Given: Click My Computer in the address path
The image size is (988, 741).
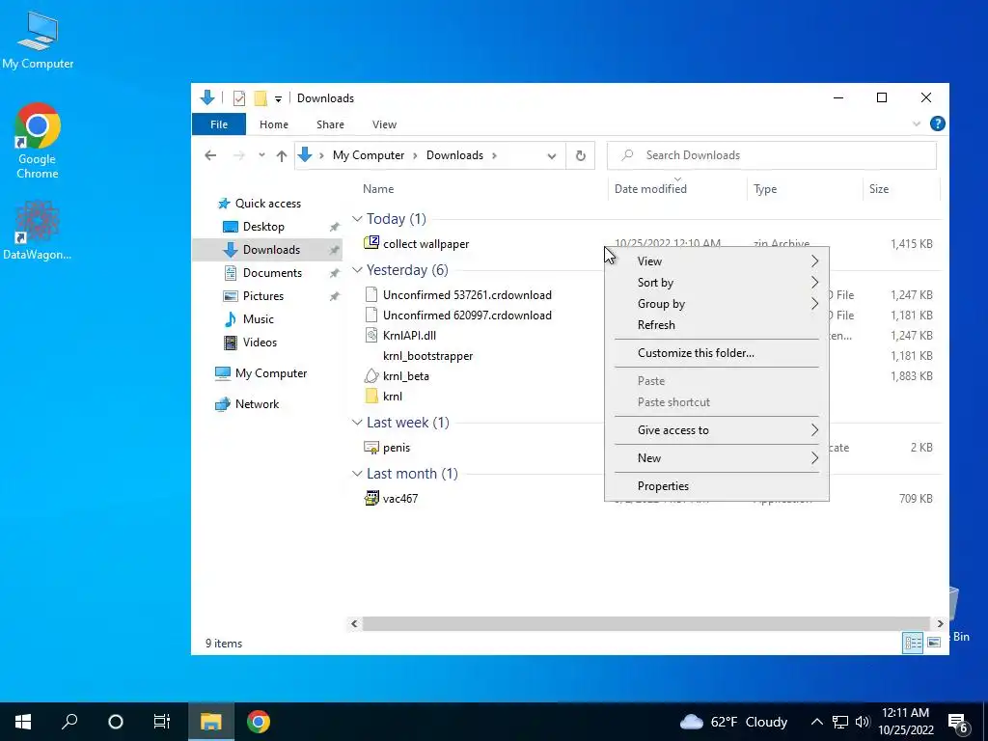Looking at the screenshot, I should tap(369, 155).
